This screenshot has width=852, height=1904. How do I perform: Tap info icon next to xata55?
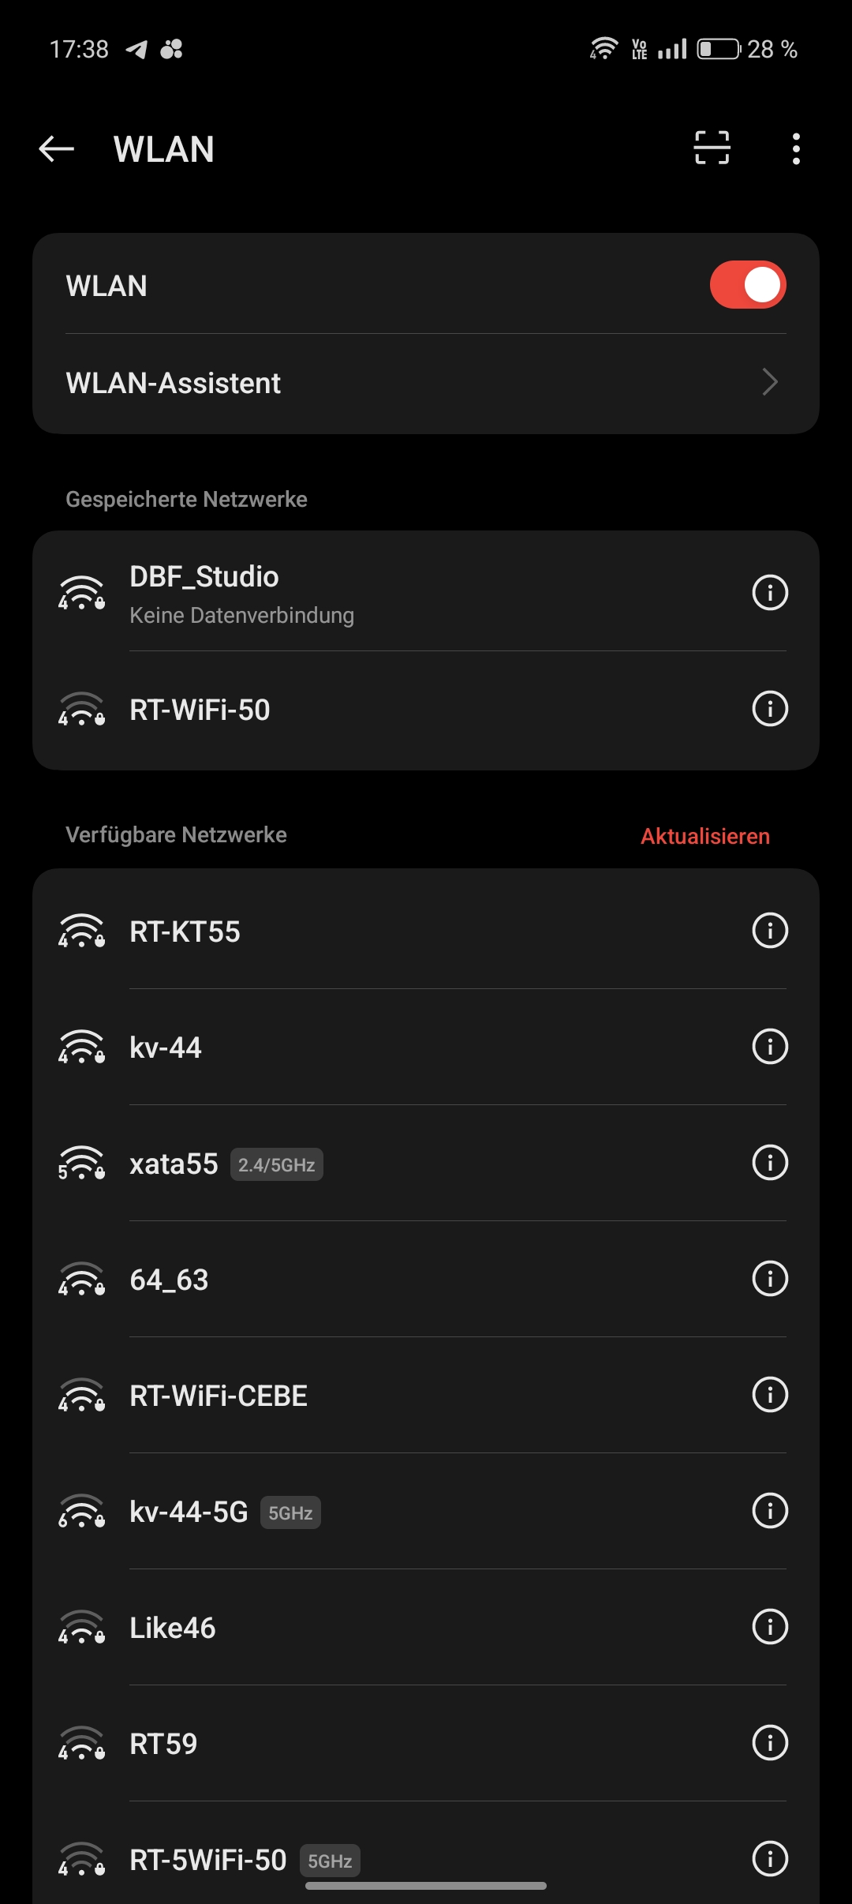770,1163
